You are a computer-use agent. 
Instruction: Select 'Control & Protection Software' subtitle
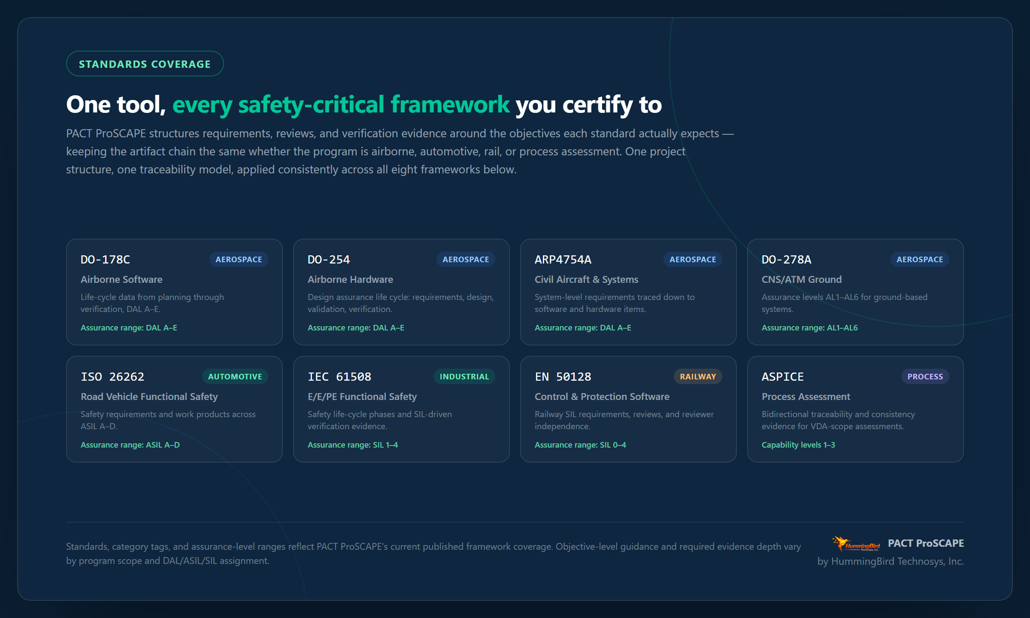[x=602, y=397]
